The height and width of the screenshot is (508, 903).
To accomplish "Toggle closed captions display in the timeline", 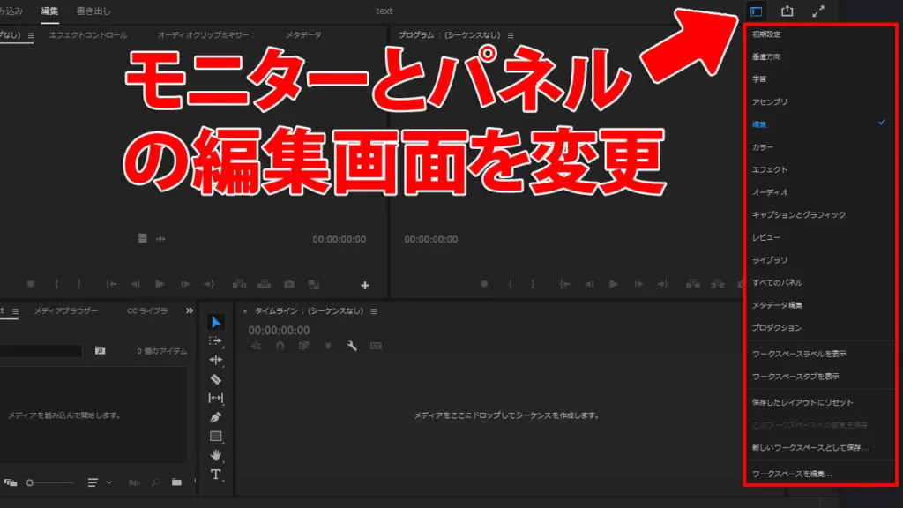I will 375,346.
